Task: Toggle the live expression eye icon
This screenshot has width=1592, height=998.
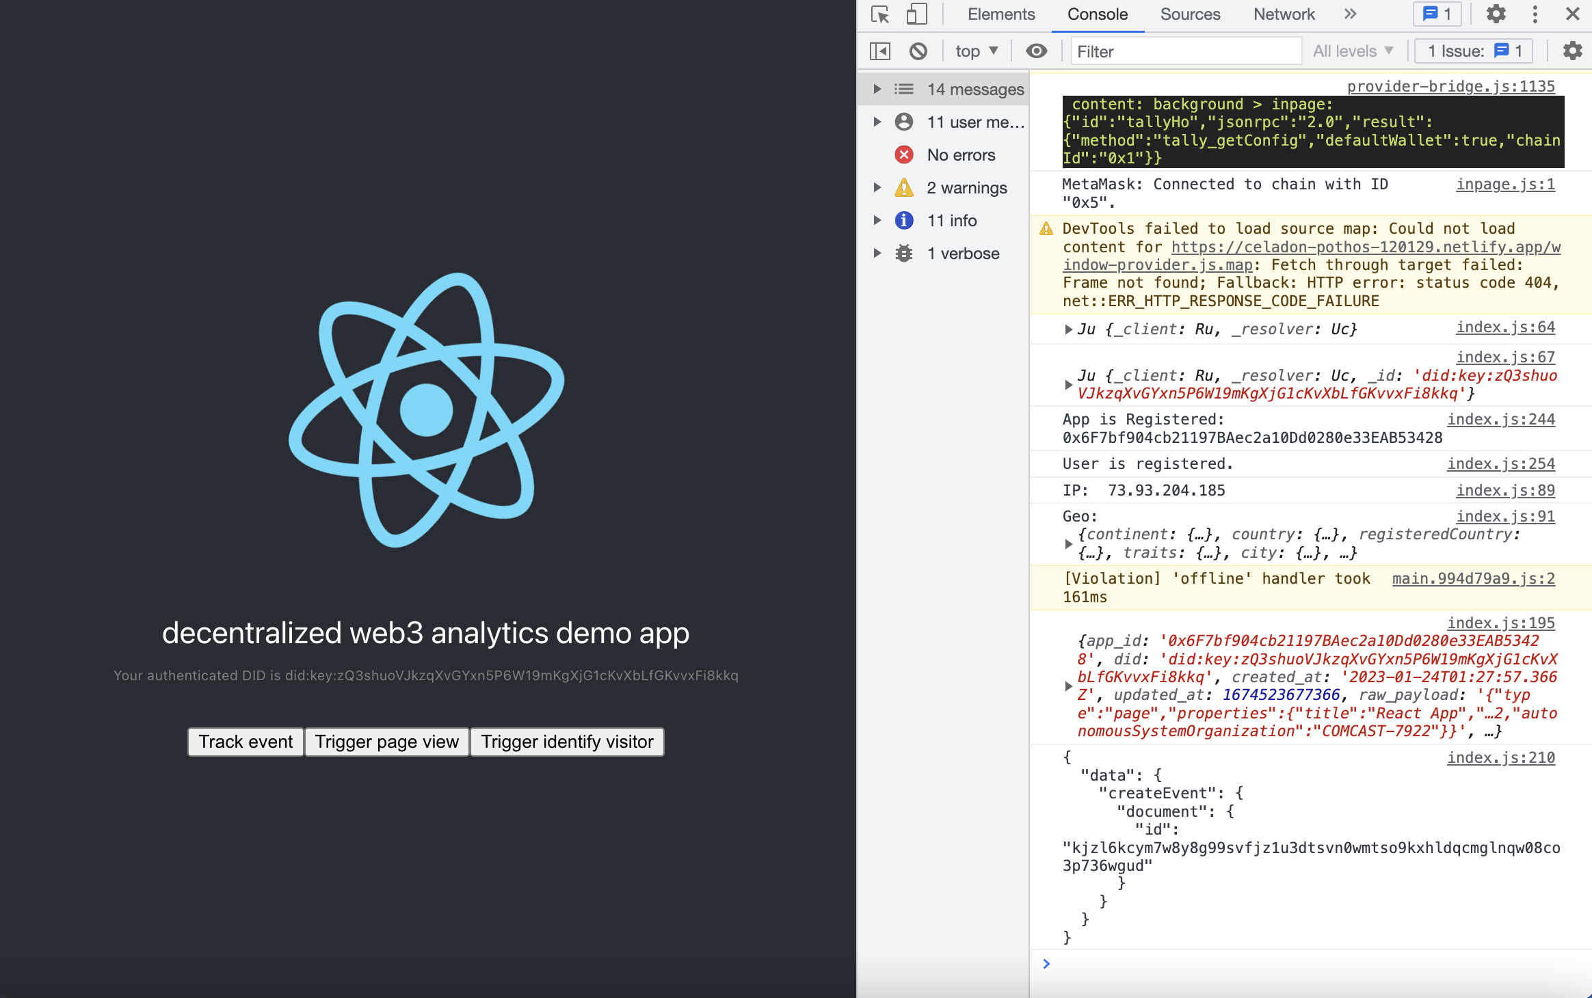Action: coord(1036,51)
